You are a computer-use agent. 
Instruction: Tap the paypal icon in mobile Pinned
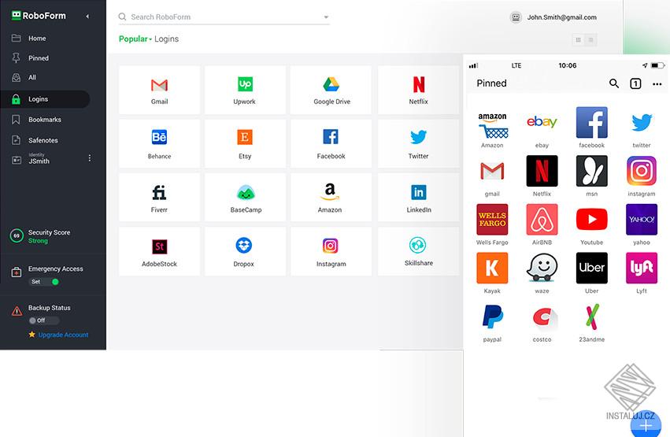click(x=492, y=317)
